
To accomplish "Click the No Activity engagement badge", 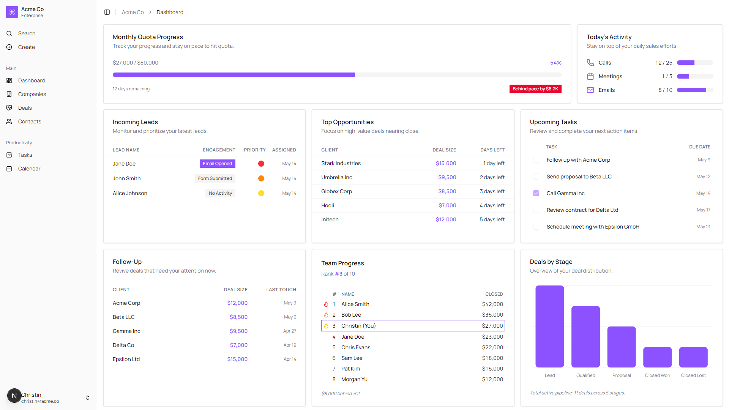I will click(221, 193).
